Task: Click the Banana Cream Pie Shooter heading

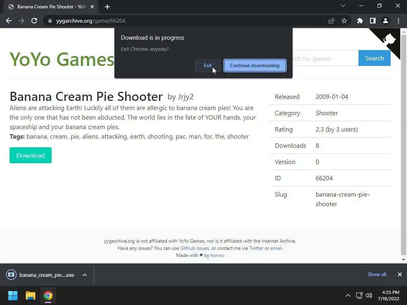Action: pos(86,97)
